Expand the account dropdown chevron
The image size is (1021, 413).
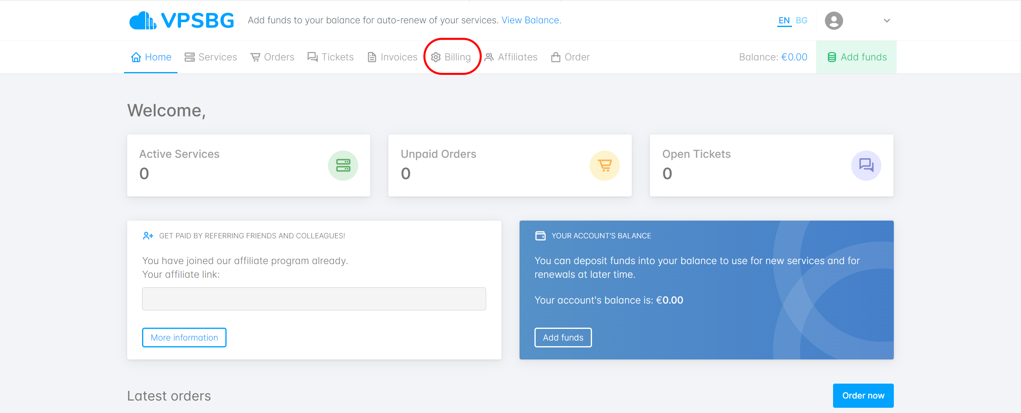click(887, 21)
